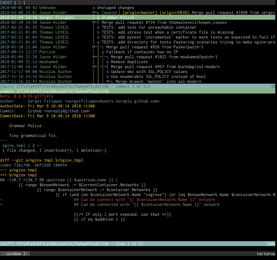This screenshot has height=260, width=277.
Task: Select Merge pull request #957 commit
Action: [165, 67]
